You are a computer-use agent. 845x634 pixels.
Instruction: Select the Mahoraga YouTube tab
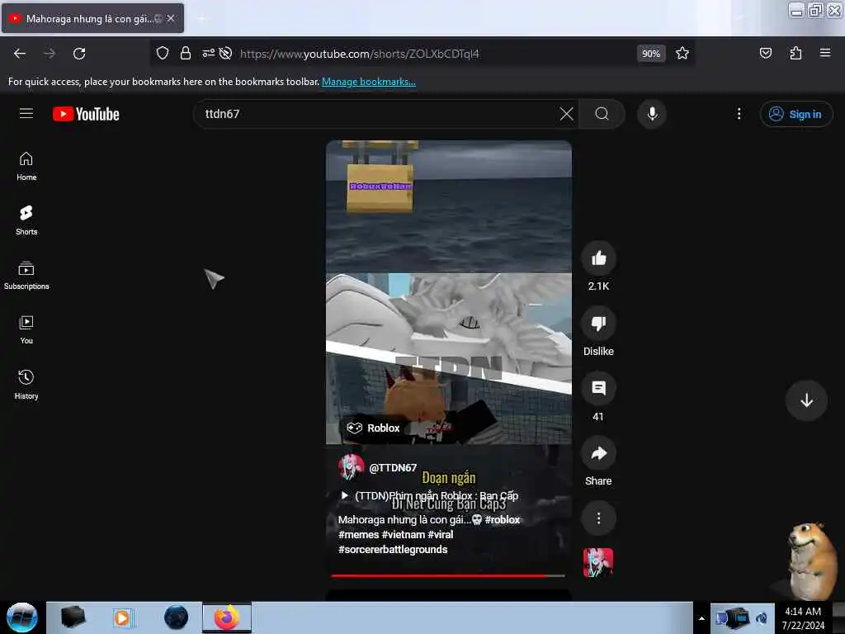pyautogui.click(x=92, y=18)
